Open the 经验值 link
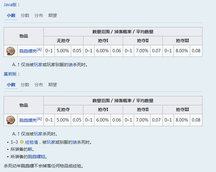 tap(31, 142)
